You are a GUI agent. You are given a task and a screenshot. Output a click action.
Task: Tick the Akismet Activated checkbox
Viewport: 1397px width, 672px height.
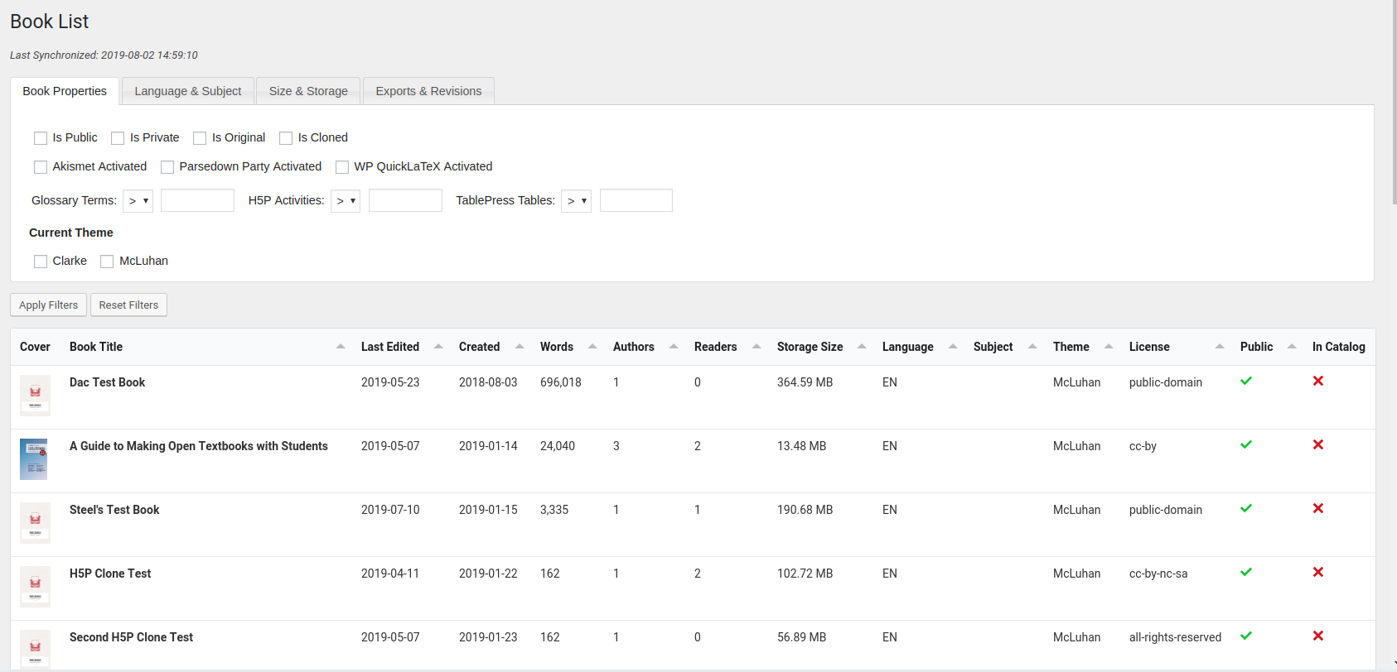41,167
